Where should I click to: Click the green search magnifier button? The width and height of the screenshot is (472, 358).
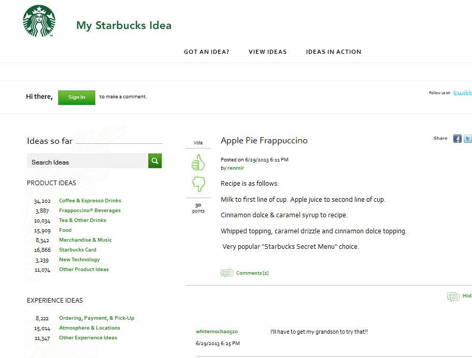[155, 161]
